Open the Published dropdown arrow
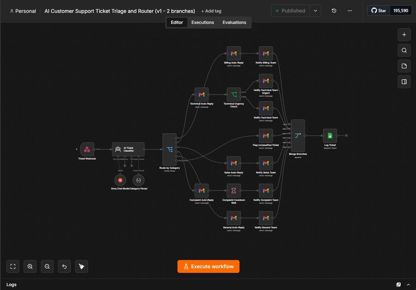 (315, 11)
